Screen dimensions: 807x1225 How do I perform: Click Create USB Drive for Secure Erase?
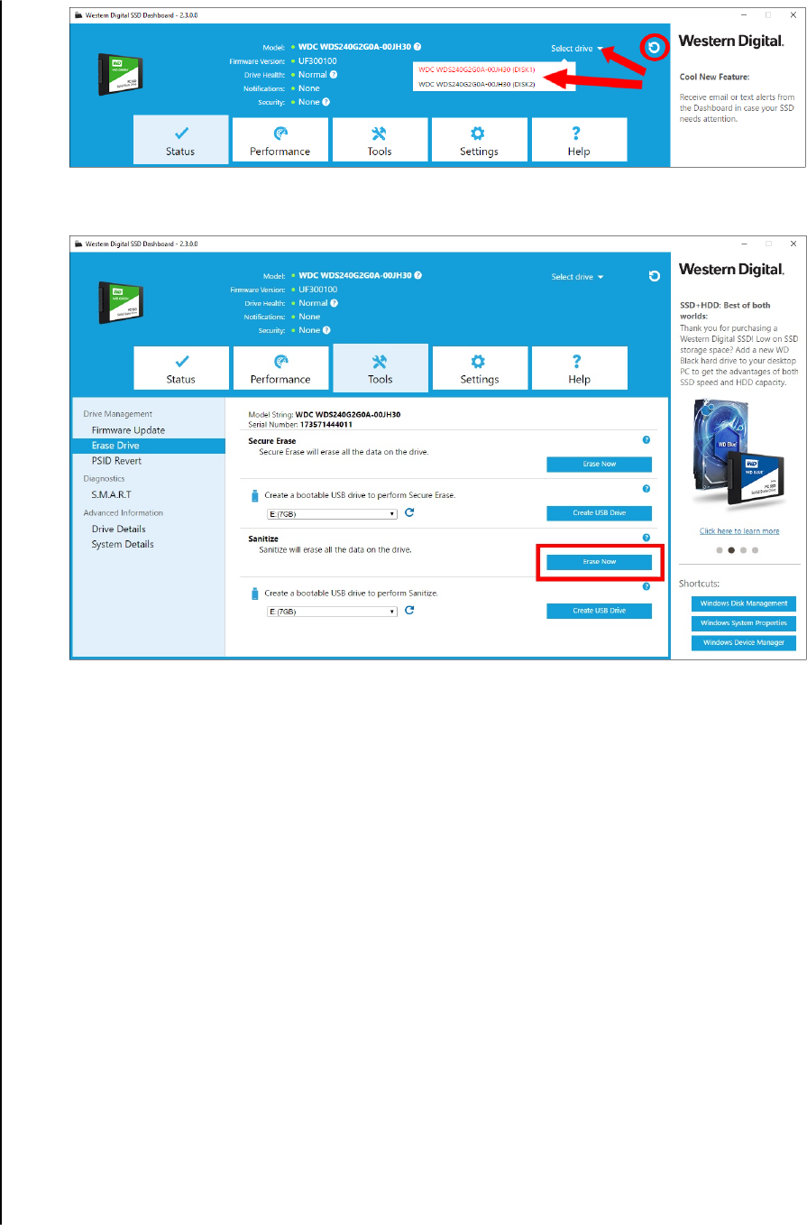(599, 512)
